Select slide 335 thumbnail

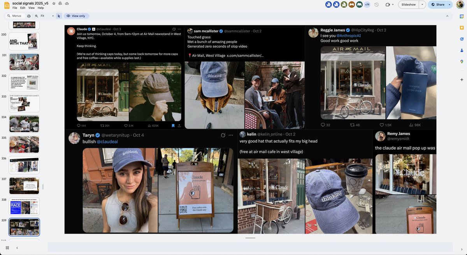click(x=24, y=144)
